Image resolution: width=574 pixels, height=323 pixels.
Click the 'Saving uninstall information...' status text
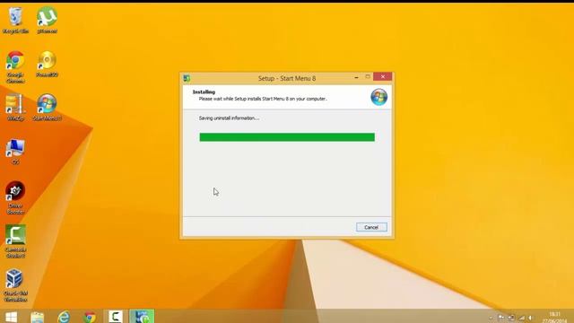coord(229,118)
